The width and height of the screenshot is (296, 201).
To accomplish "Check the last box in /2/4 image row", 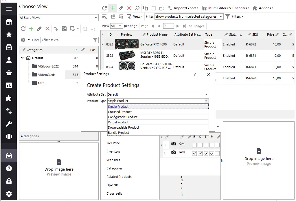I will click(217, 145).
